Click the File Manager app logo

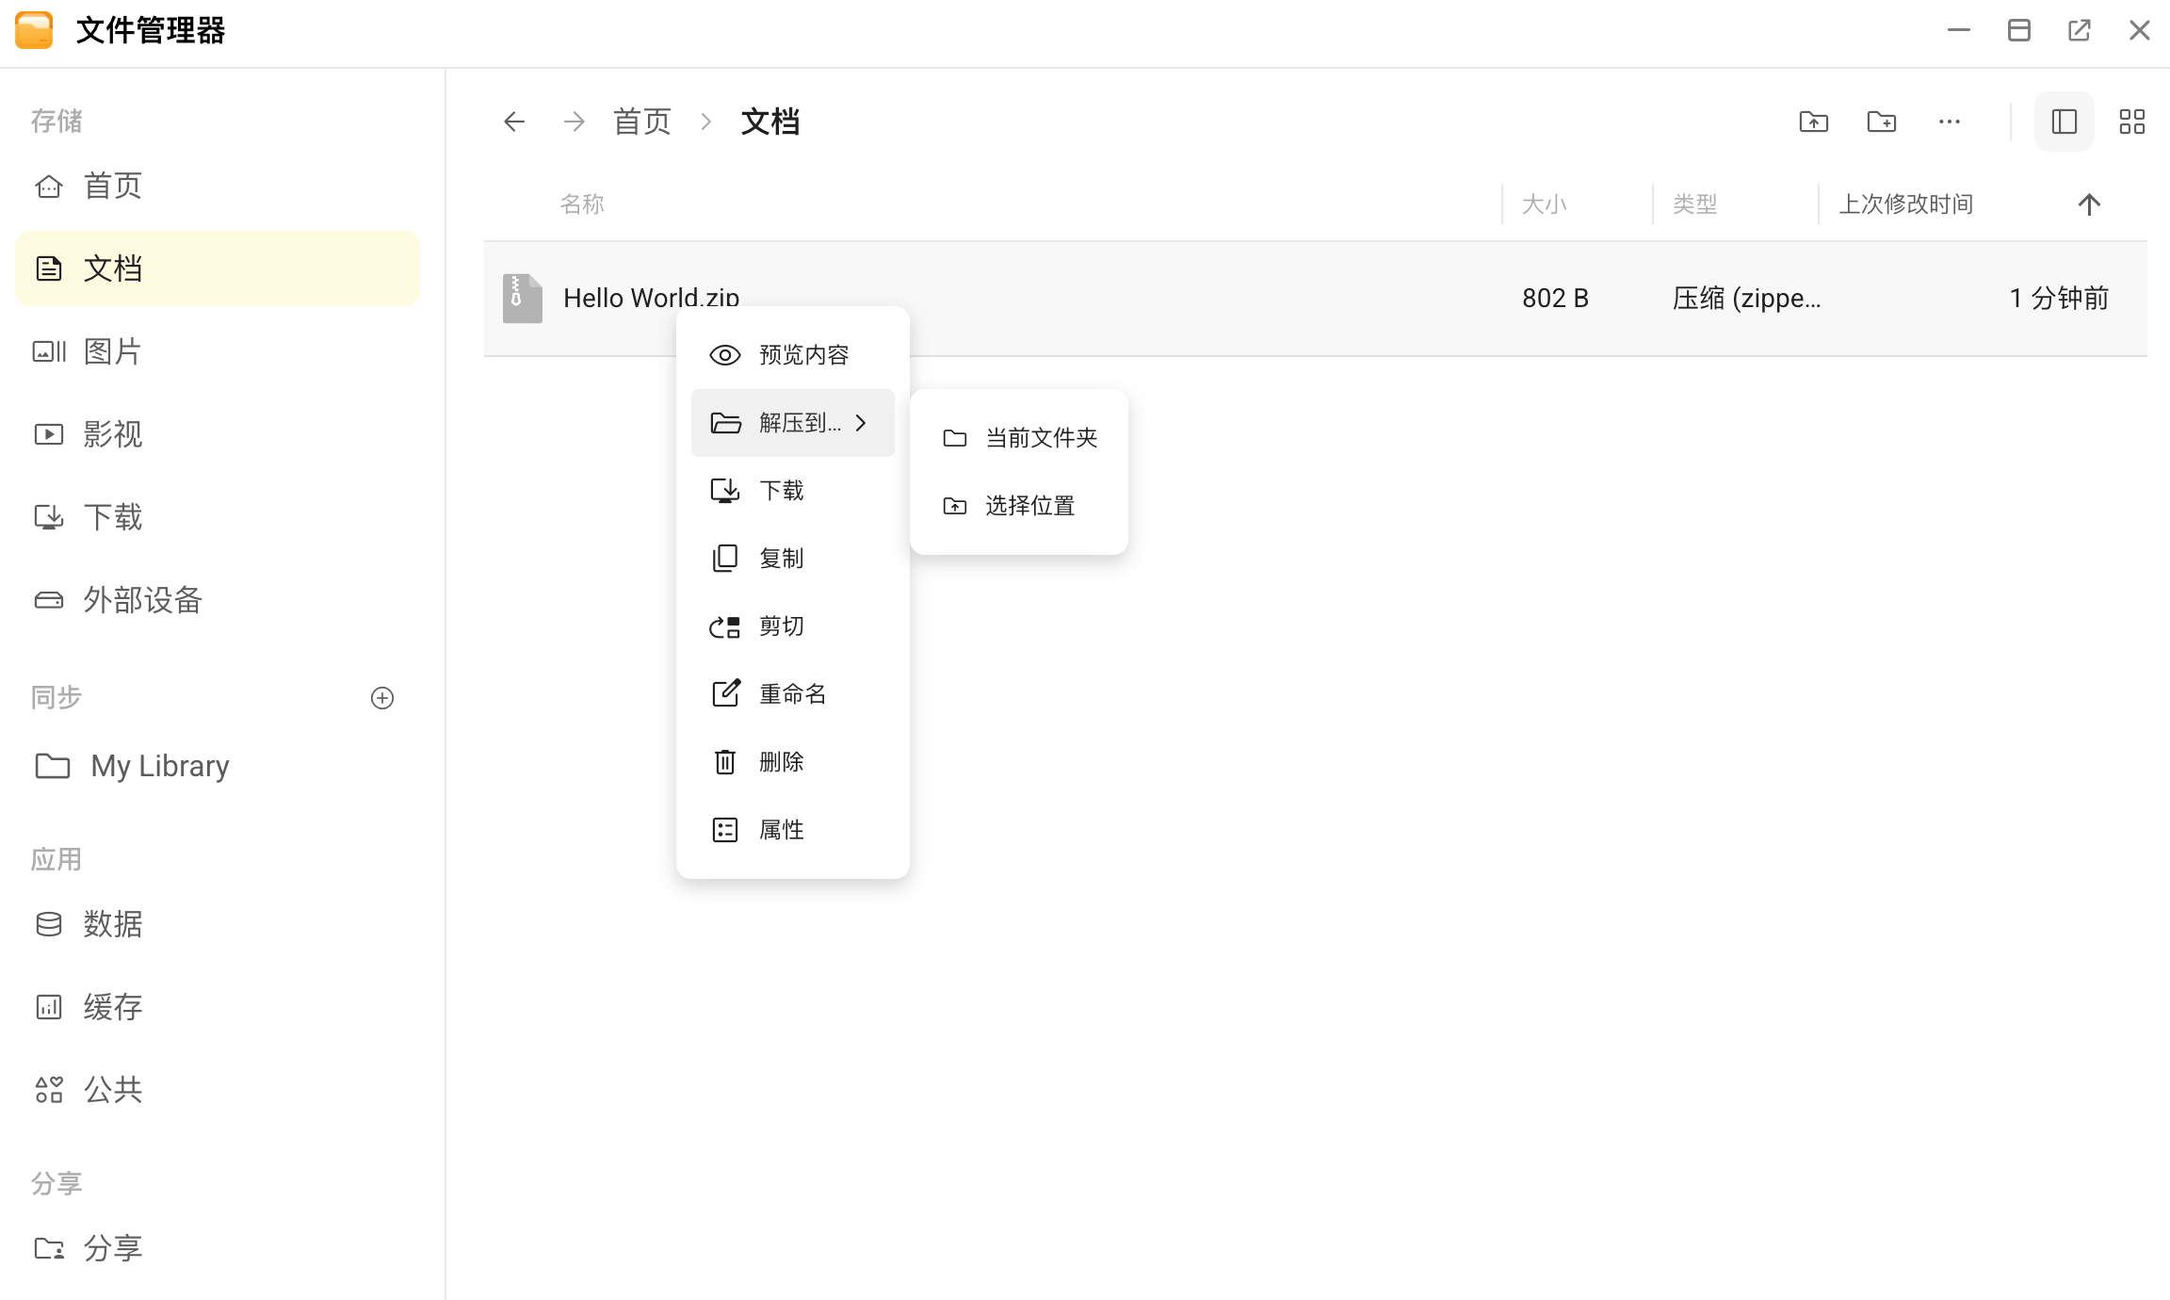(x=35, y=30)
